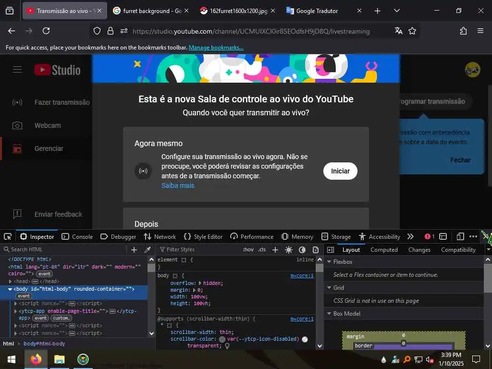Open scrollbar-color first color swatch
Viewport: 492px width, 369px height.
(222, 339)
